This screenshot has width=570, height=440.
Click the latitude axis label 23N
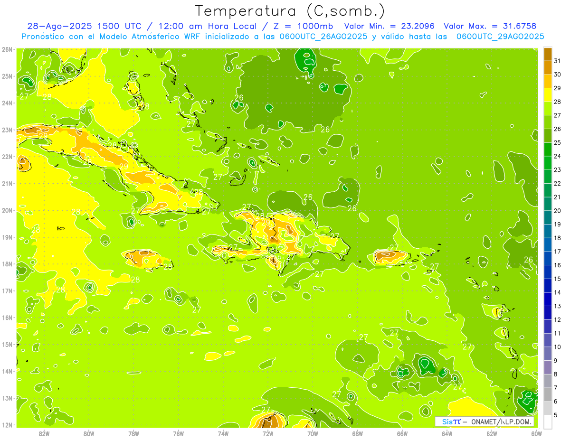[x=7, y=130]
